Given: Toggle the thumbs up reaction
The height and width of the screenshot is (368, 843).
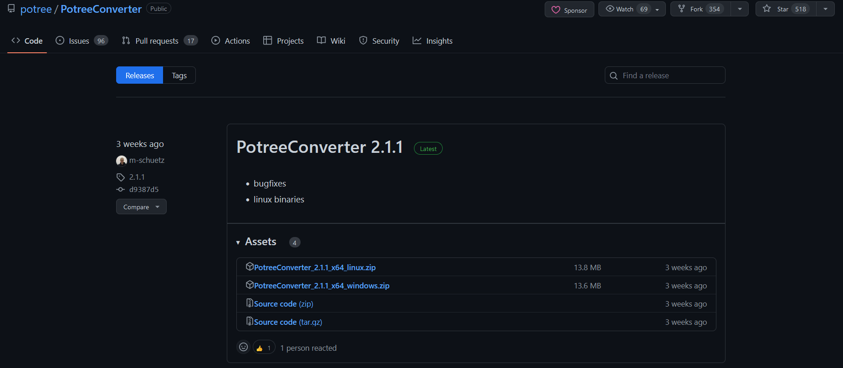Looking at the screenshot, I should point(264,348).
